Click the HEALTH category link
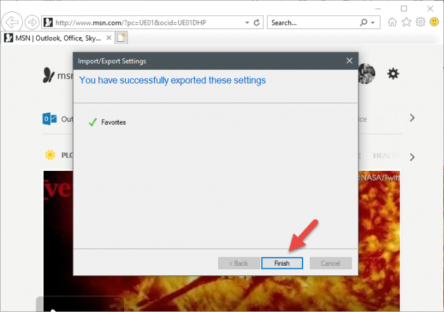This screenshot has width=444, height=312. (386, 156)
